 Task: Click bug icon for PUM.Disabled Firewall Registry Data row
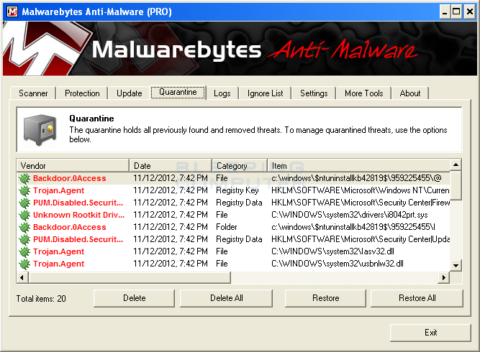24,203
